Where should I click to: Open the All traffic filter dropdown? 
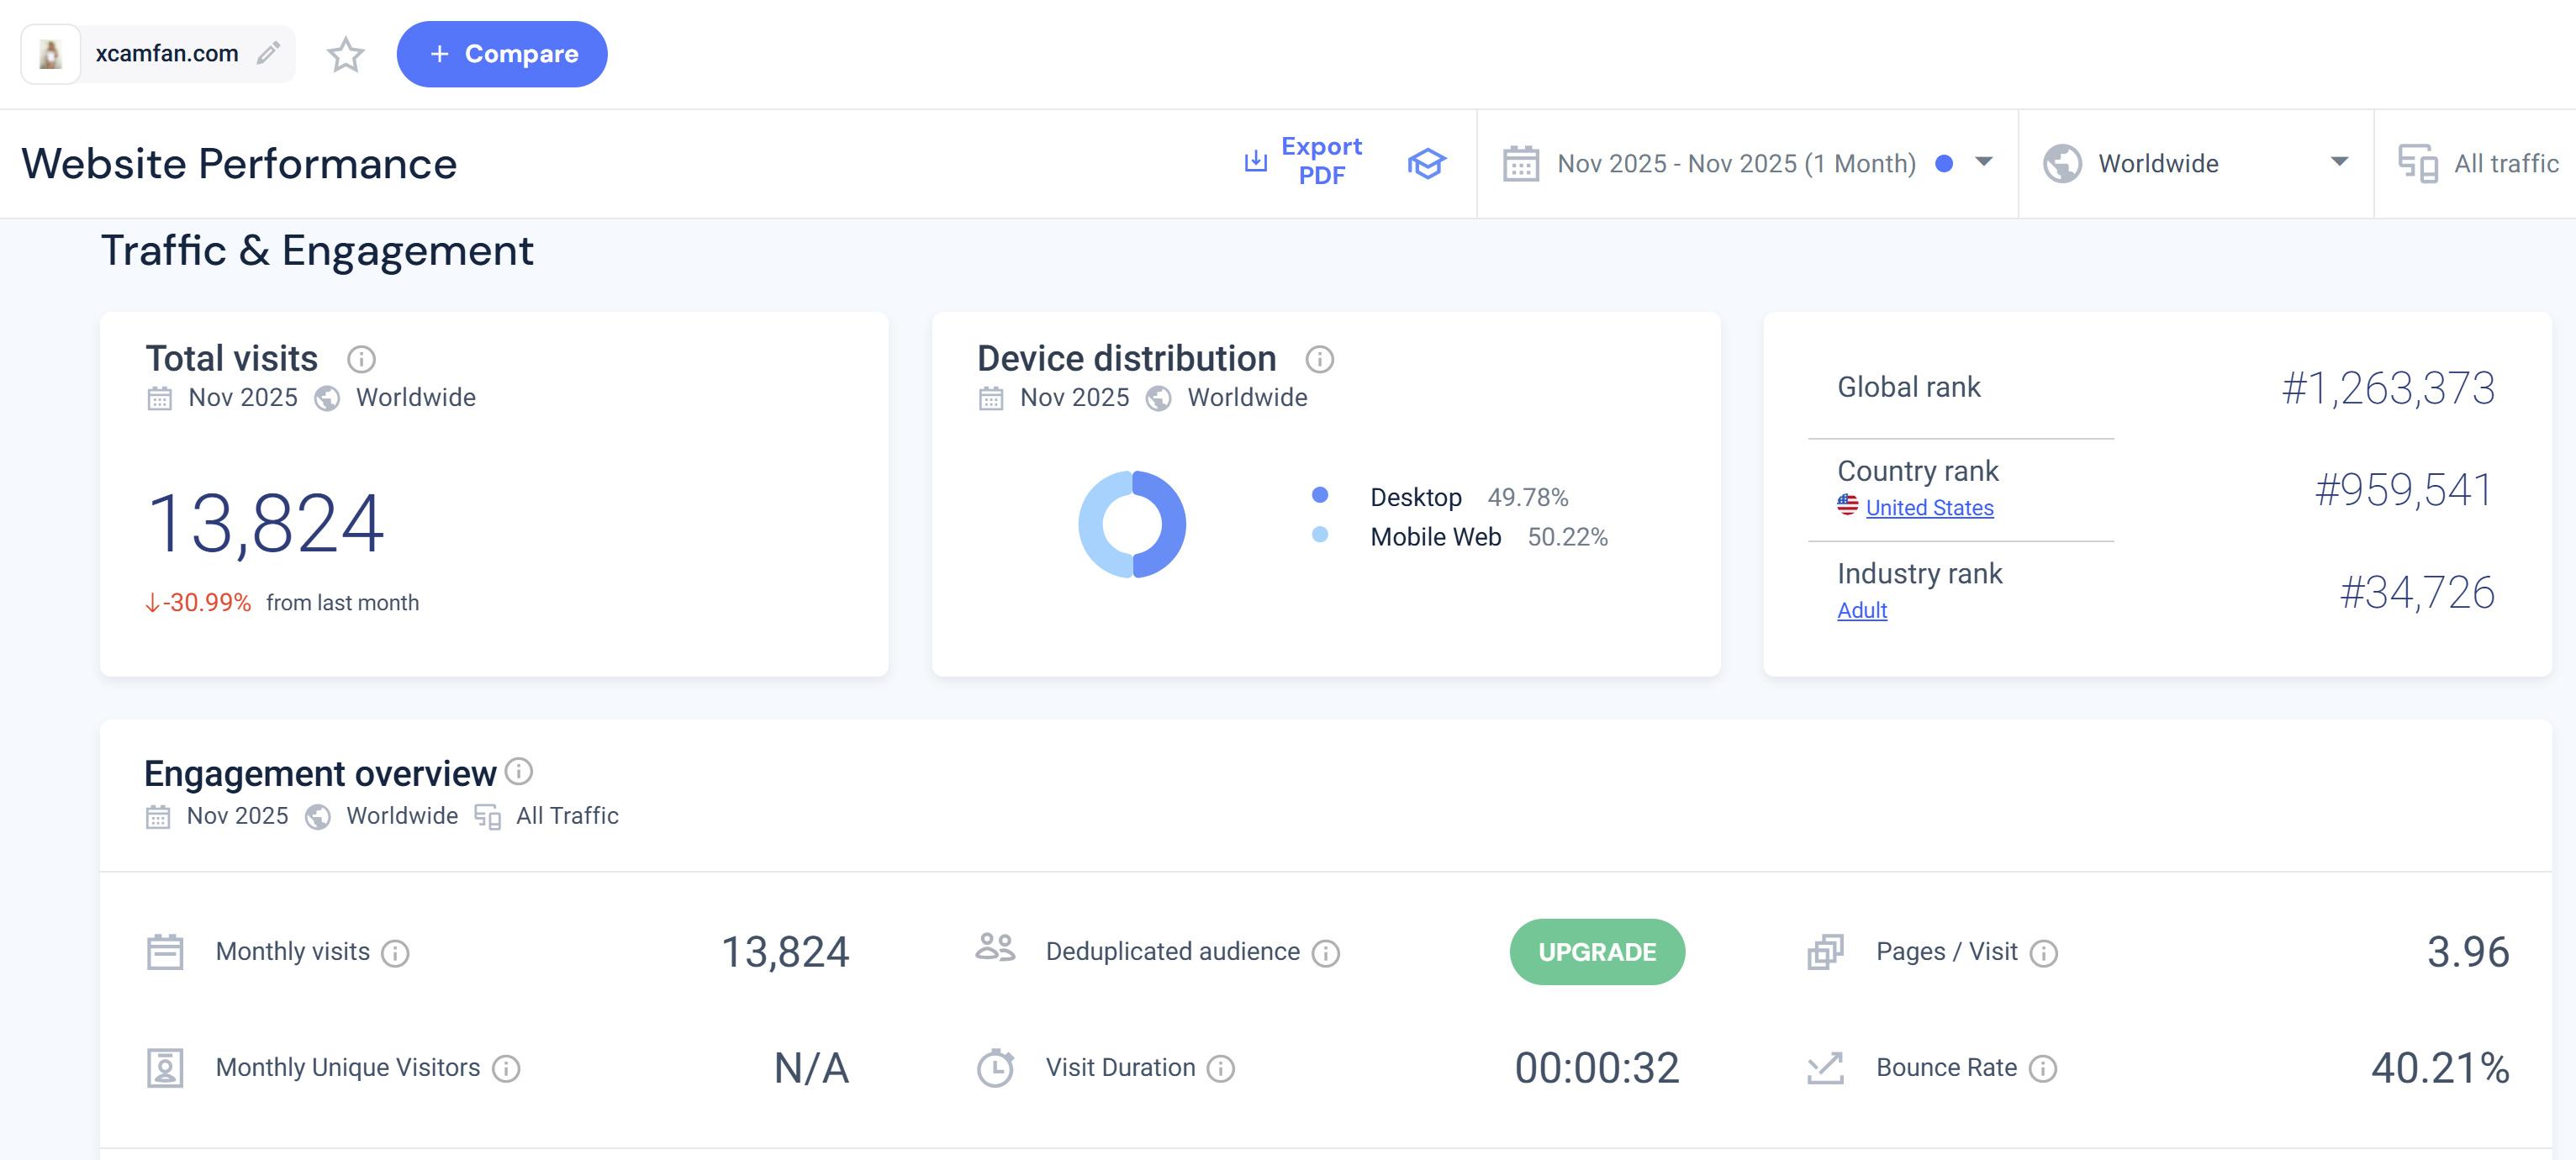tap(2480, 163)
